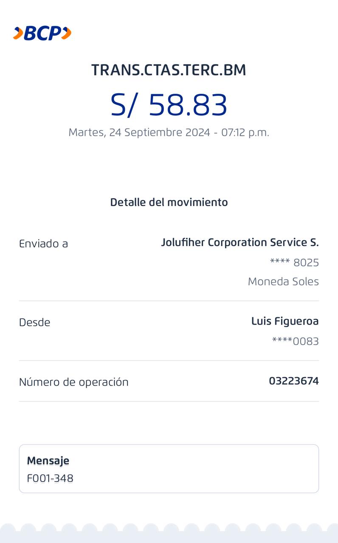Click source account ending 0083

pyautogui.click(x=295, y=341)
